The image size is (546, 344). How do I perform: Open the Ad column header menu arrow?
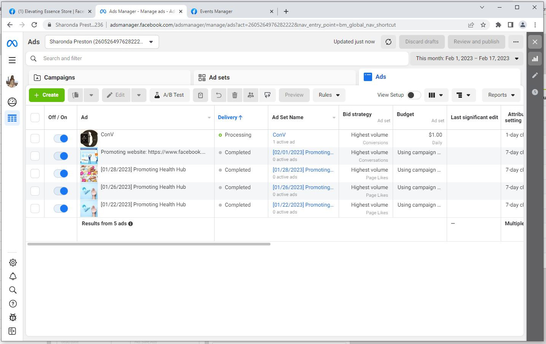tap(209, 118)
